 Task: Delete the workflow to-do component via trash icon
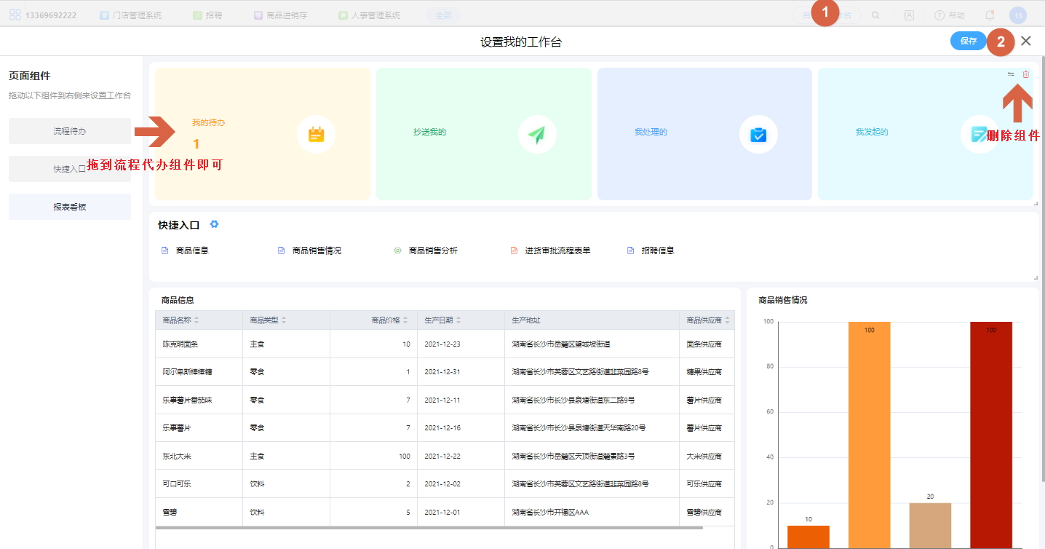click(x=1026, y=74)
